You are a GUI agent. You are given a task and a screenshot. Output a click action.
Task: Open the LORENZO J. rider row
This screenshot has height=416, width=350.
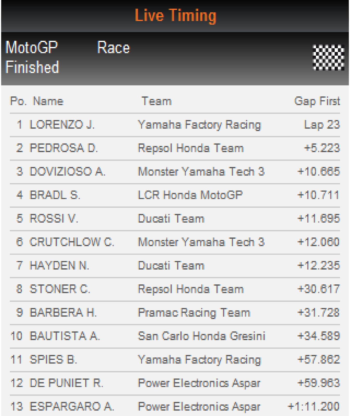[x=175, y=125]
